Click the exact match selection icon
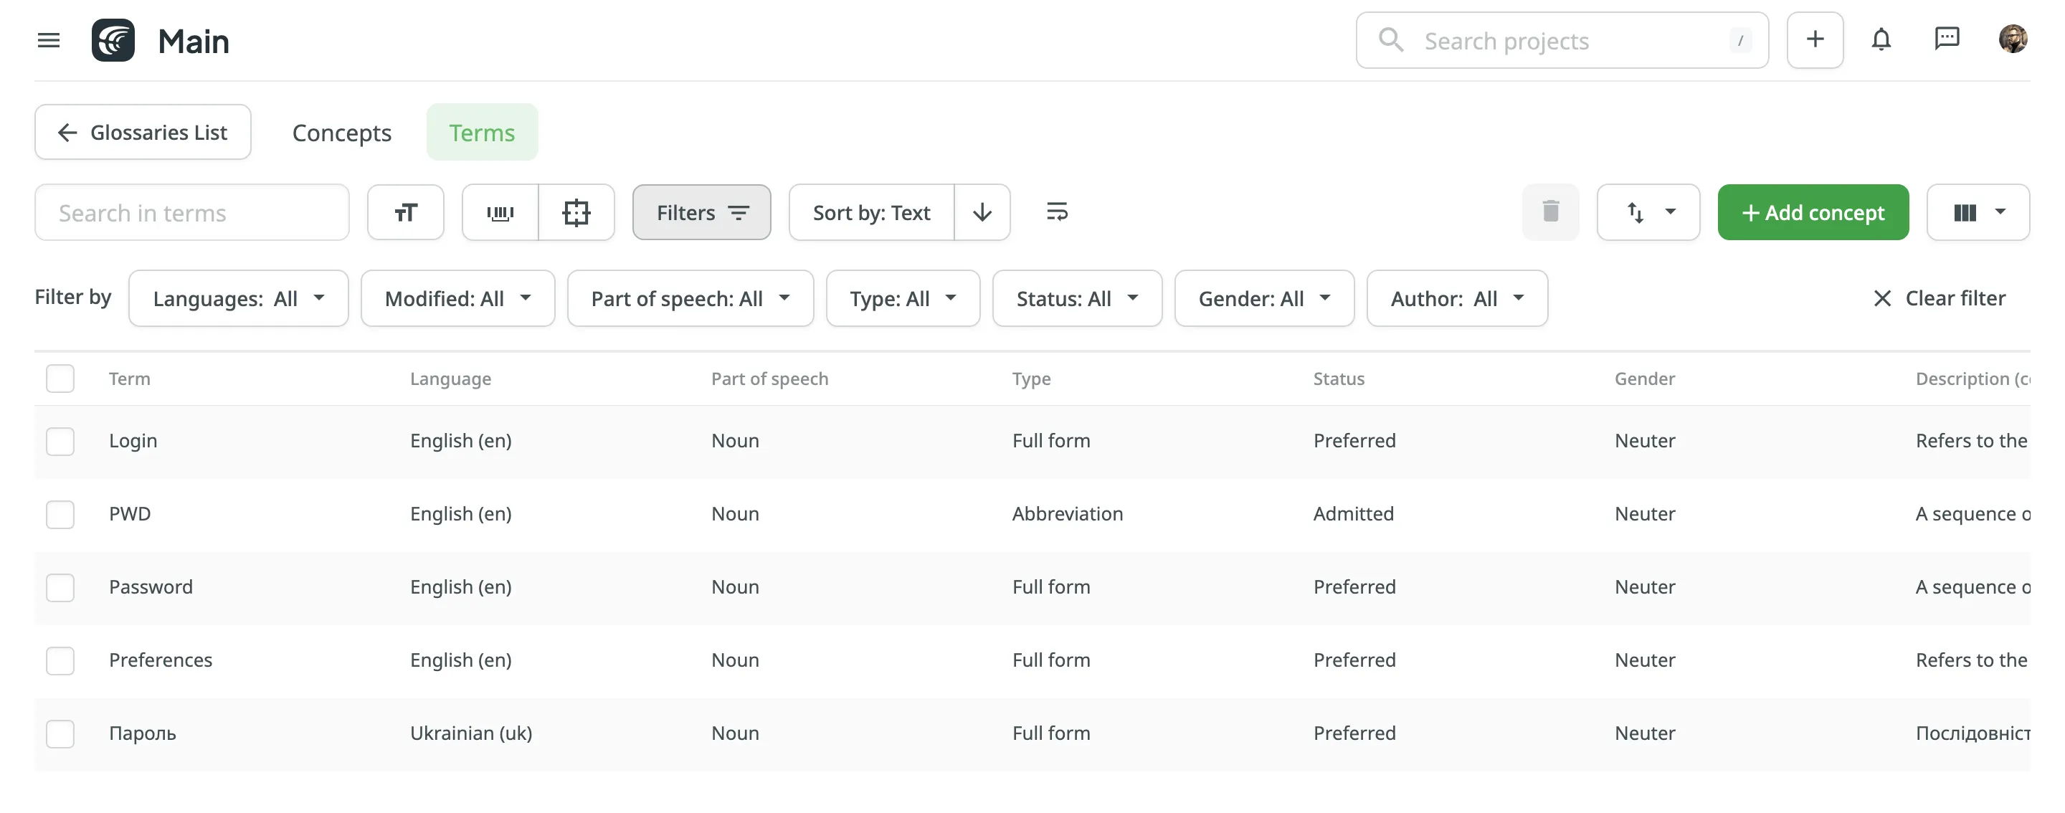2065x813 pixels. [x=576, y=212]
